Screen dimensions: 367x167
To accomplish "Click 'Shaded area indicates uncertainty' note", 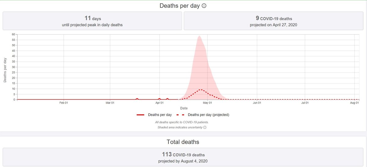I will 180,127.
